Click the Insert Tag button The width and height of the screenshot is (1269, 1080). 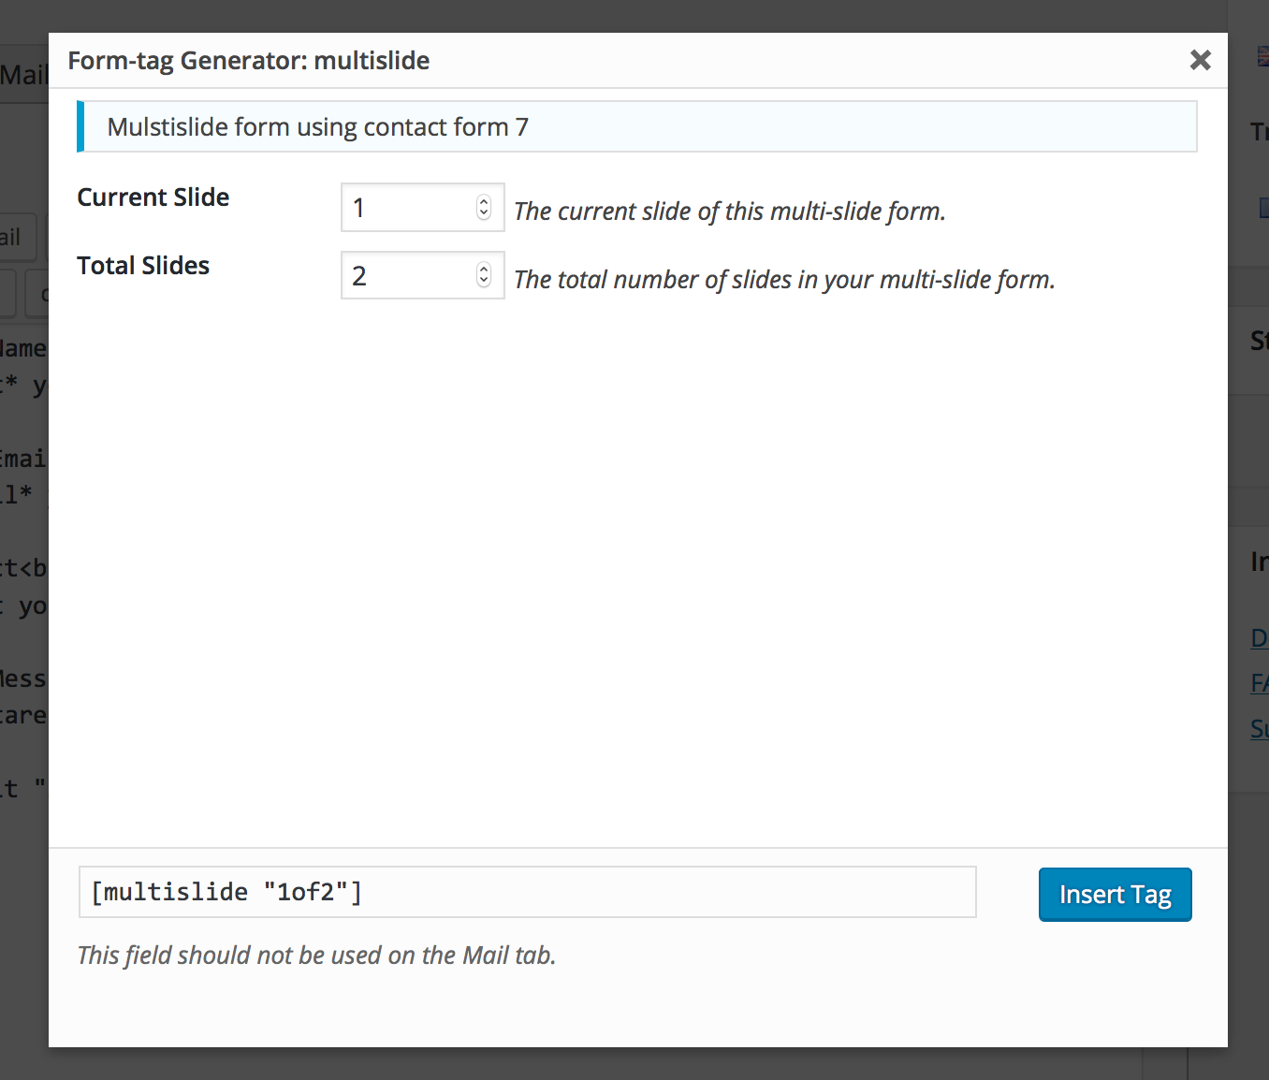tap(1115, 895)
